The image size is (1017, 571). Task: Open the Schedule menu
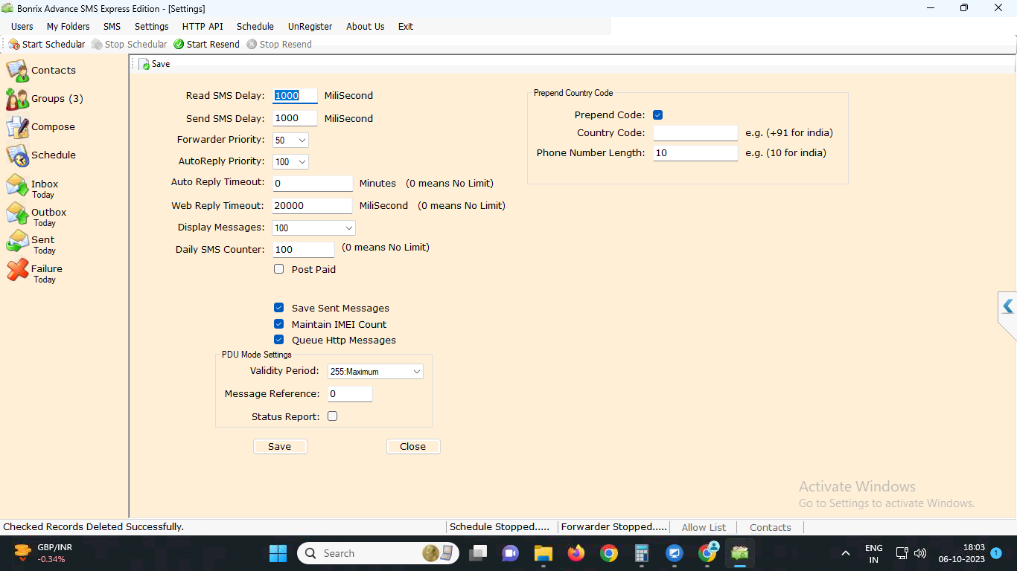255,26
